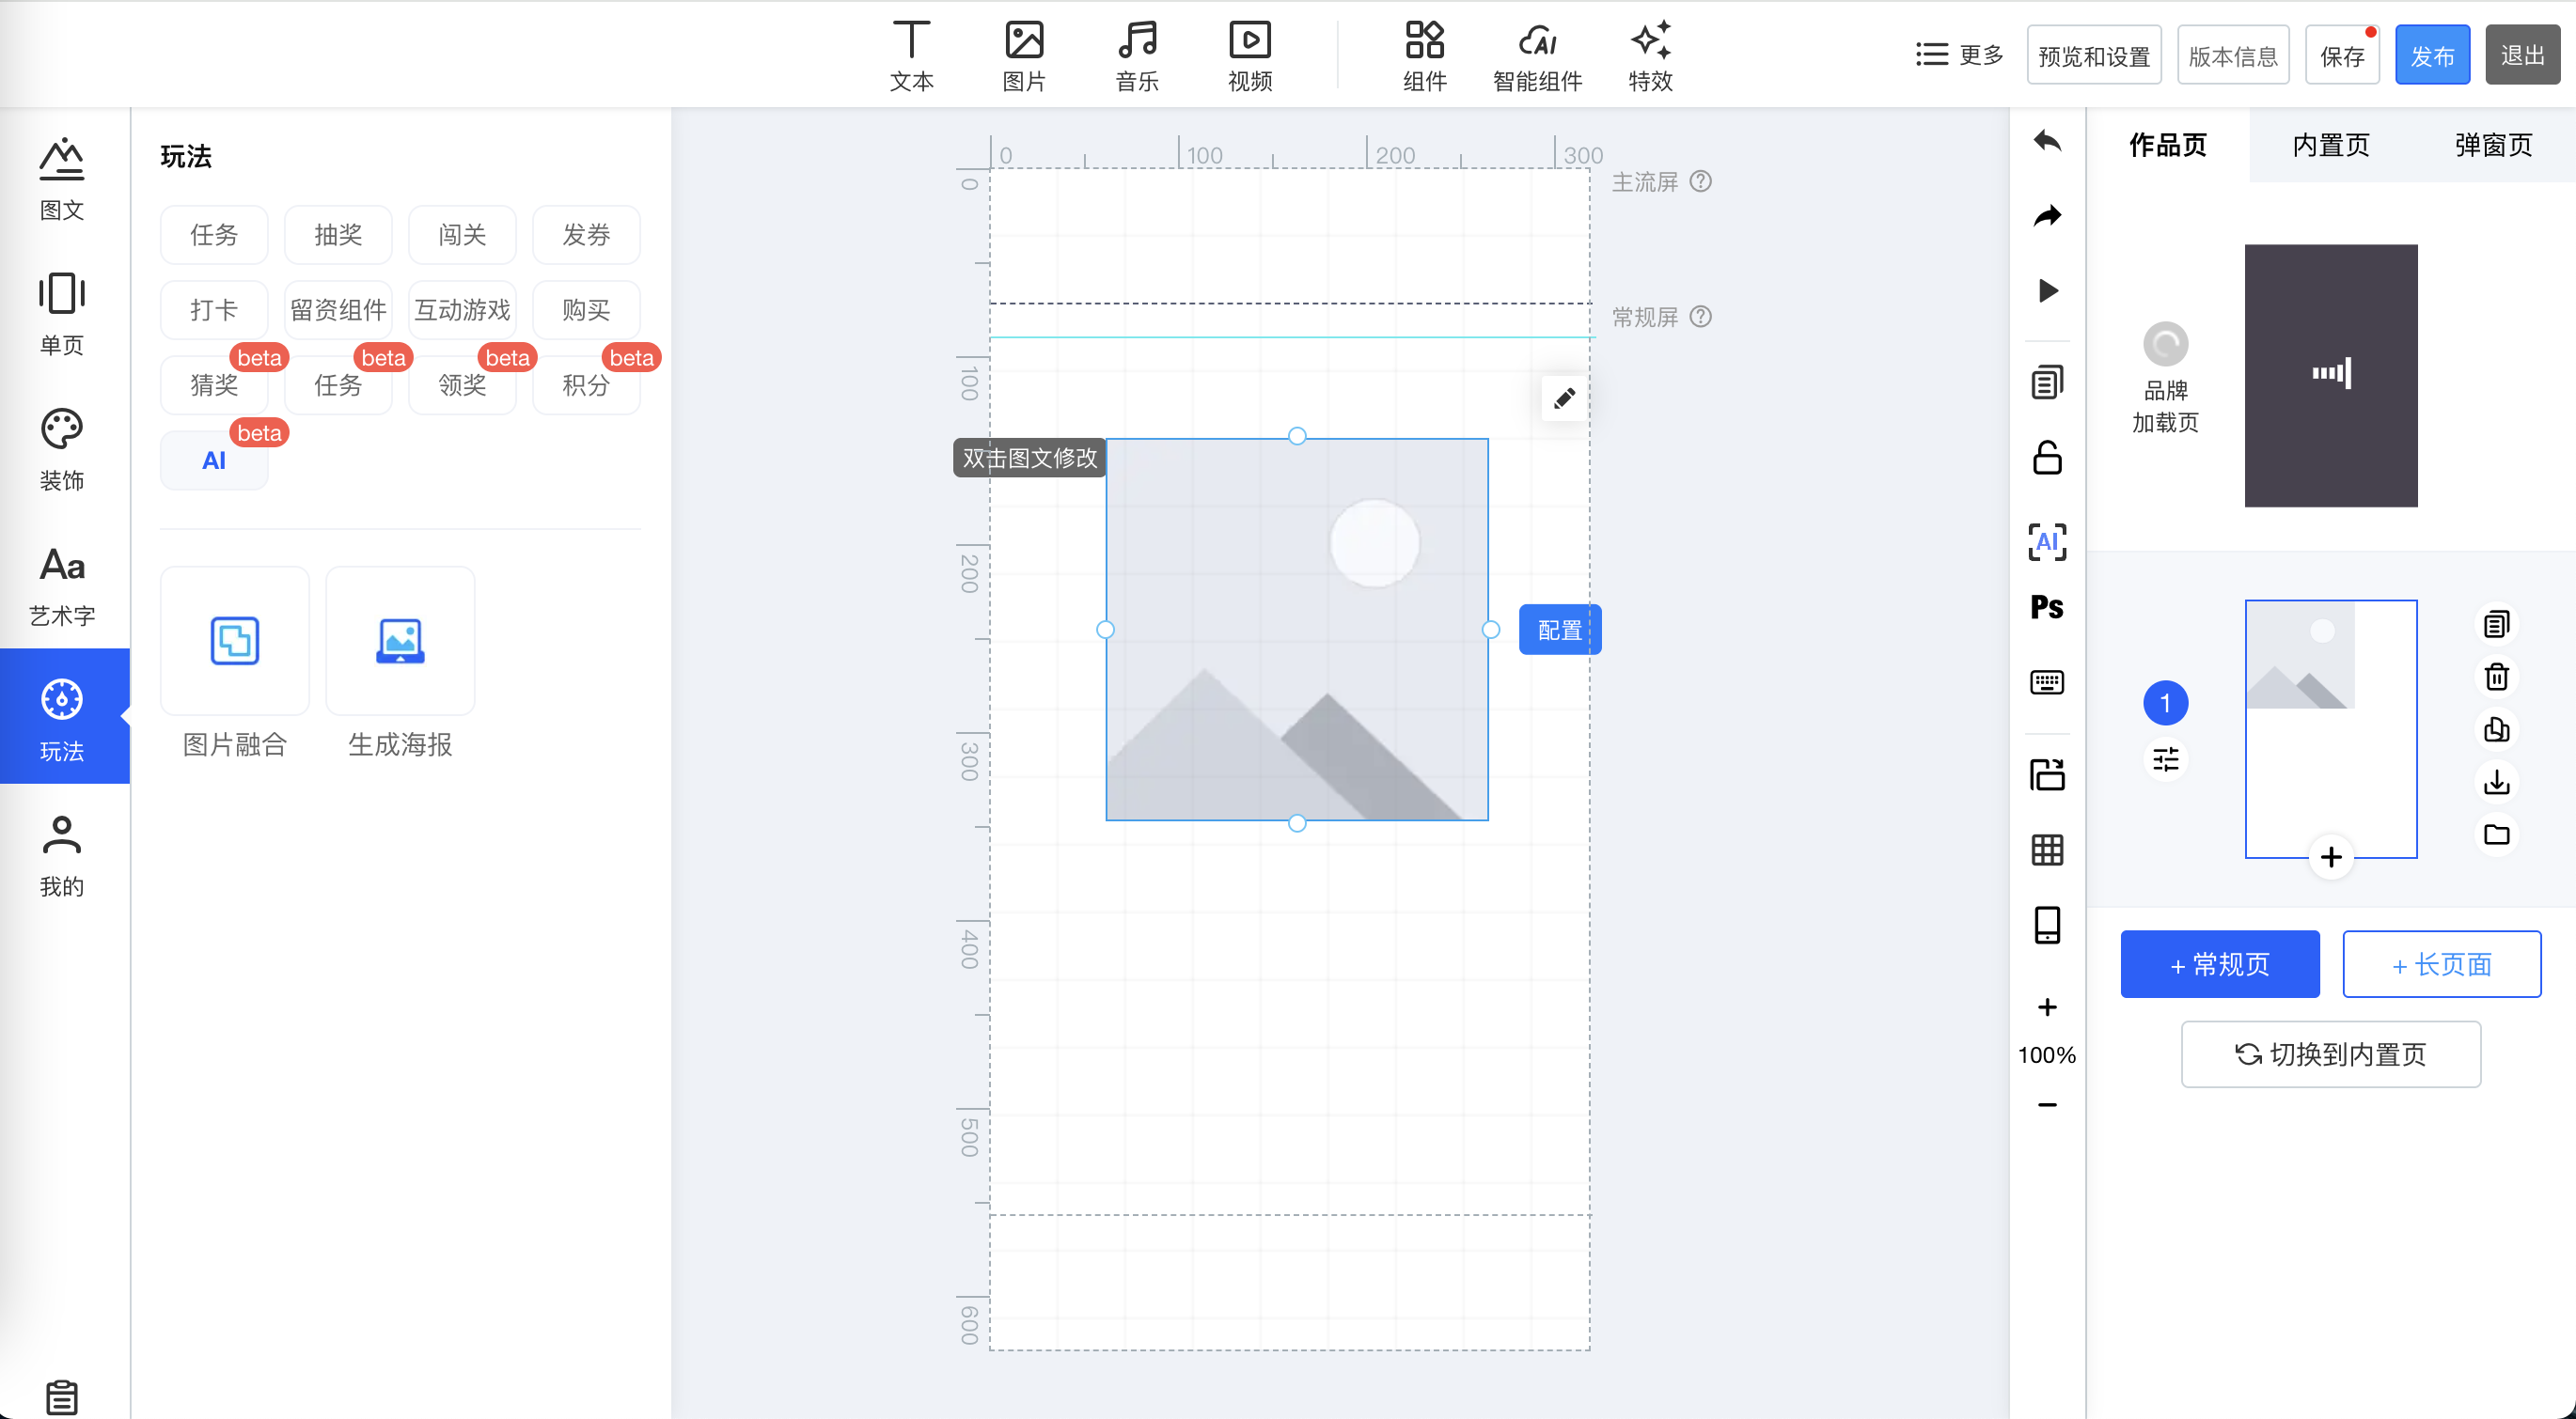Viewport: 2576px width, 1419px height.
Task: Switch to the 内置页 tab
Action: coord(2330,145)
